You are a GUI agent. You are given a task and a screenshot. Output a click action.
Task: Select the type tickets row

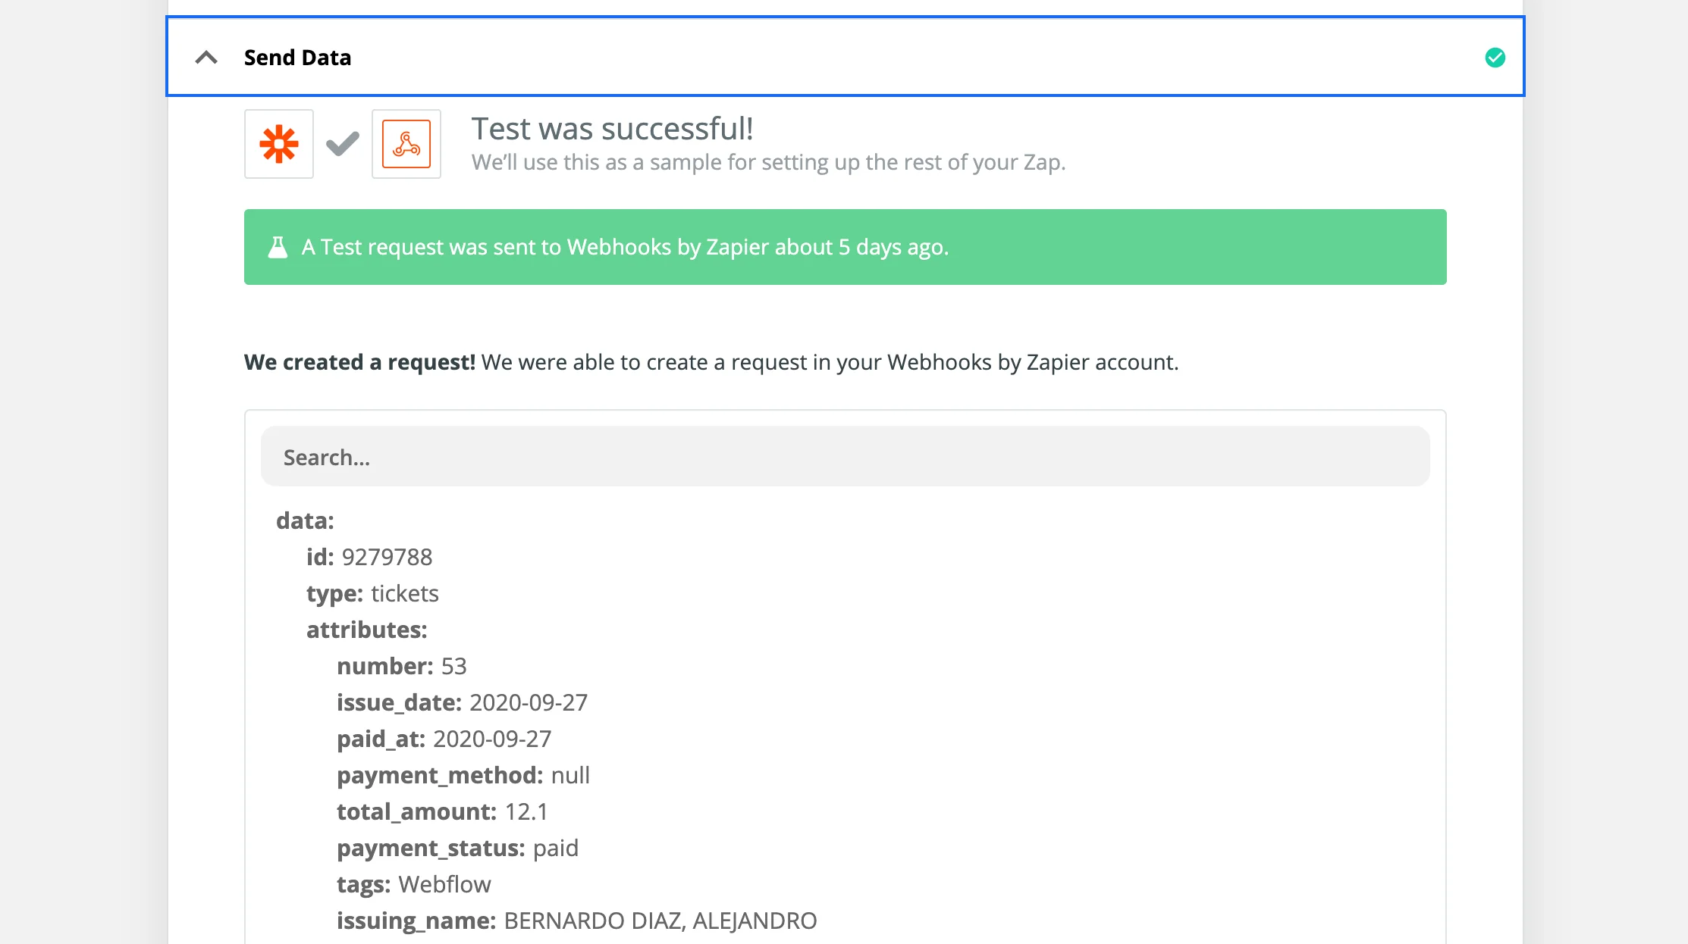point(372,593)
